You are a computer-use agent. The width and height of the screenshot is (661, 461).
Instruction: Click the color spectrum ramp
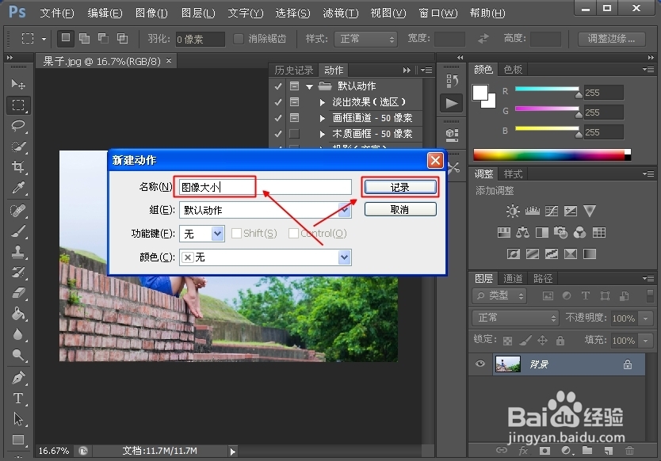[x=552, y=154]
